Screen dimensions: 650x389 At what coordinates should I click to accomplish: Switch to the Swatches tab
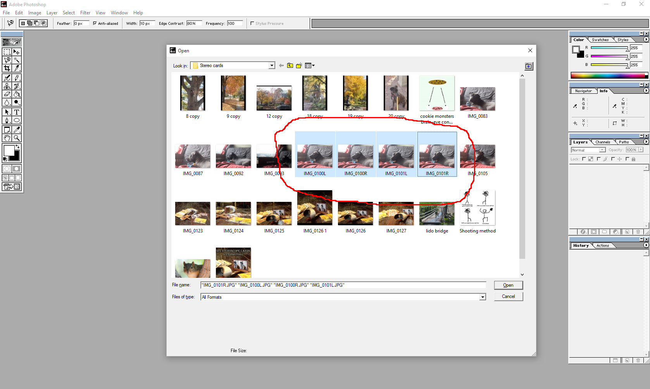pos(600,40)
